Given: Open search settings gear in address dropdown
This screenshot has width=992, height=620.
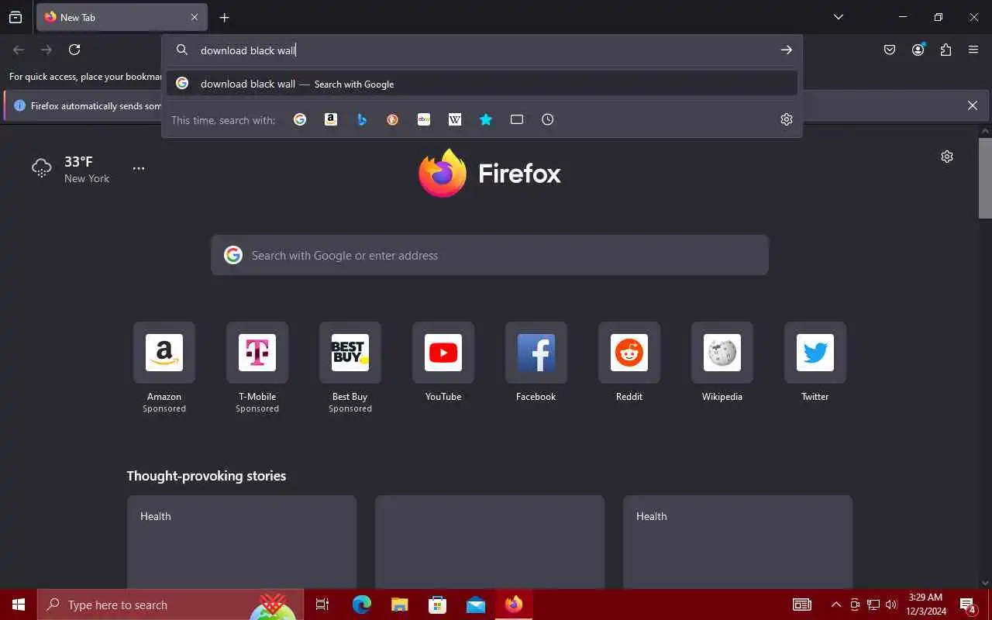Looking at the screenshot, I should pos(787,119).
